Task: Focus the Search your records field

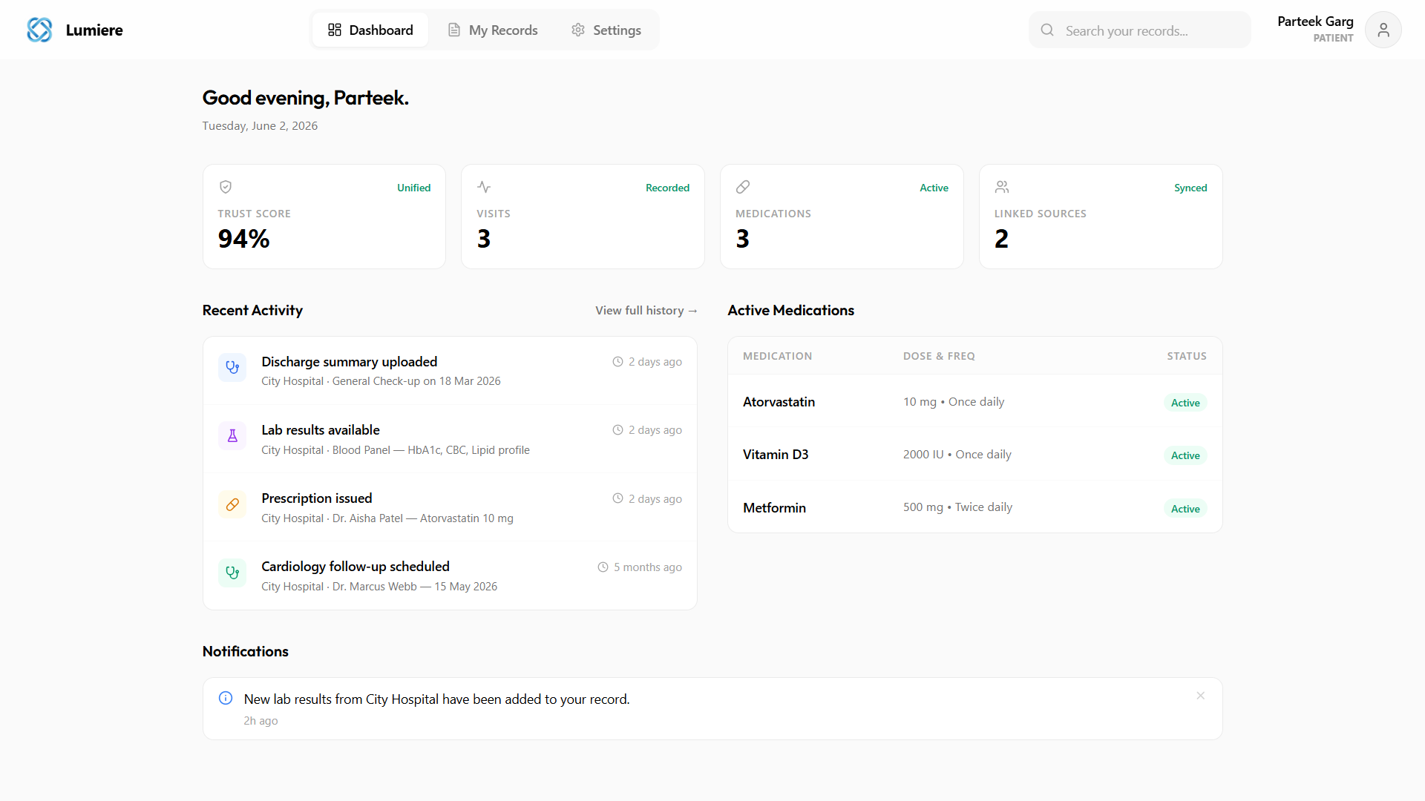Action: pos(1139,30)
